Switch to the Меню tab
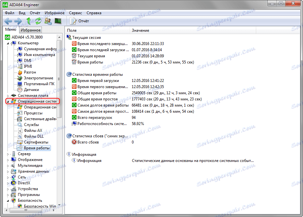 11,29
